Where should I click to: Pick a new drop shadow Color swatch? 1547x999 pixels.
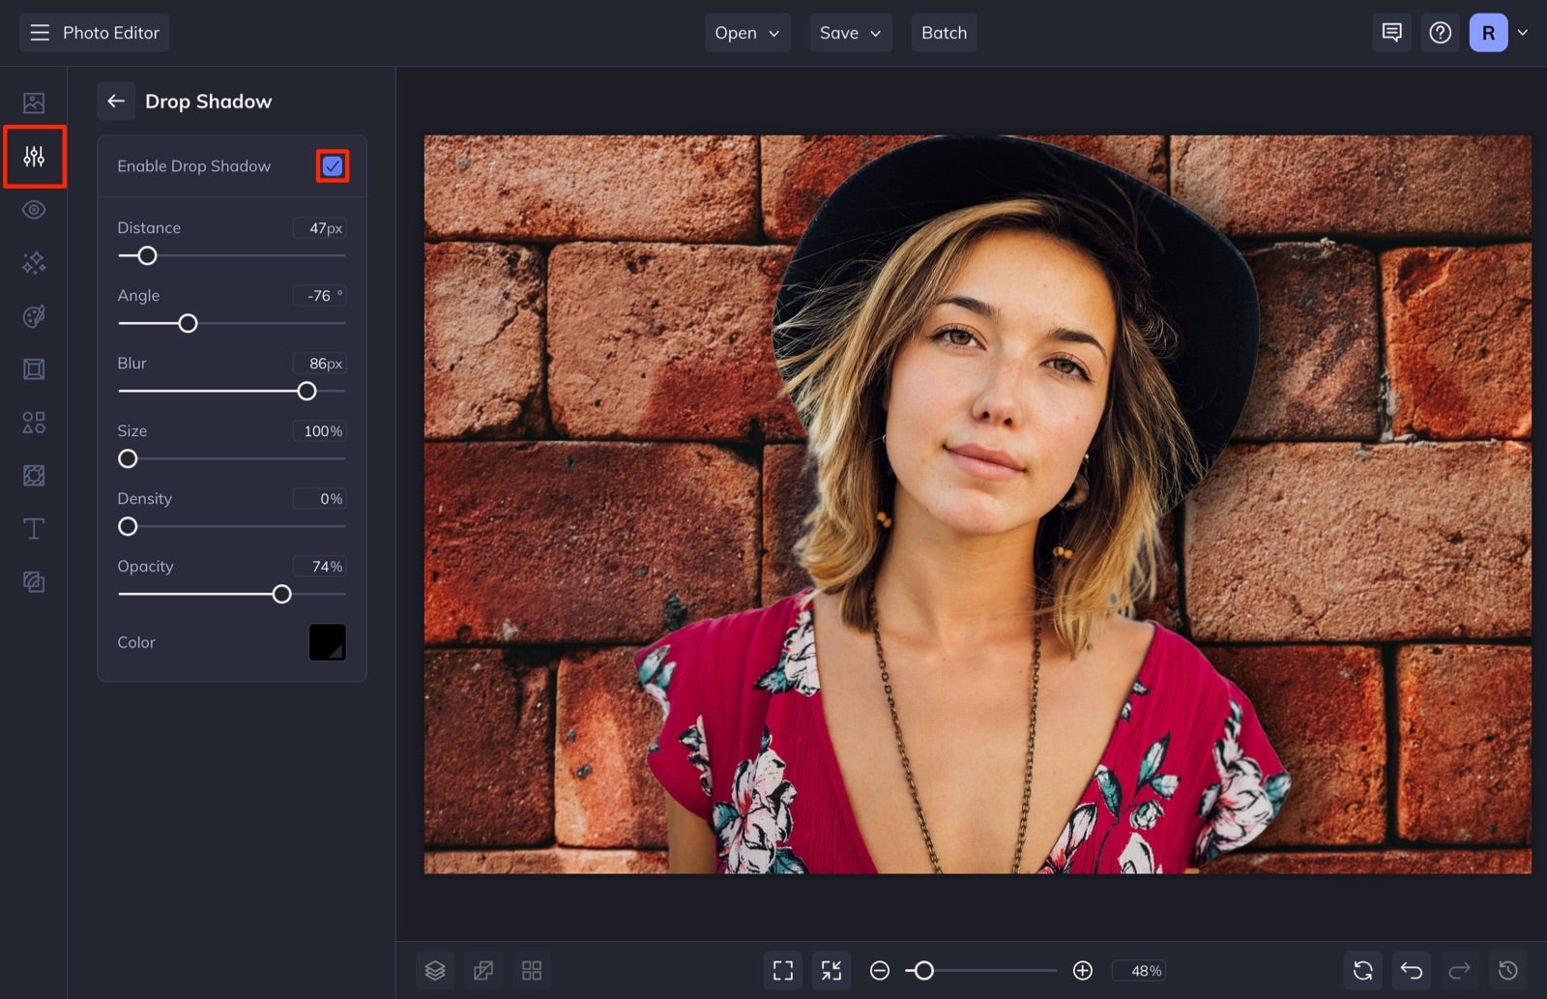coord(327,641)
